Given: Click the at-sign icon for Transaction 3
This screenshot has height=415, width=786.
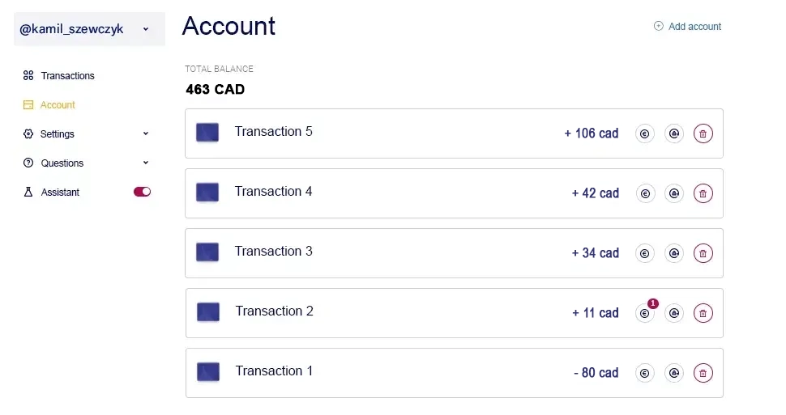Looking at the screenshot, I should click(x=673, y=253).
